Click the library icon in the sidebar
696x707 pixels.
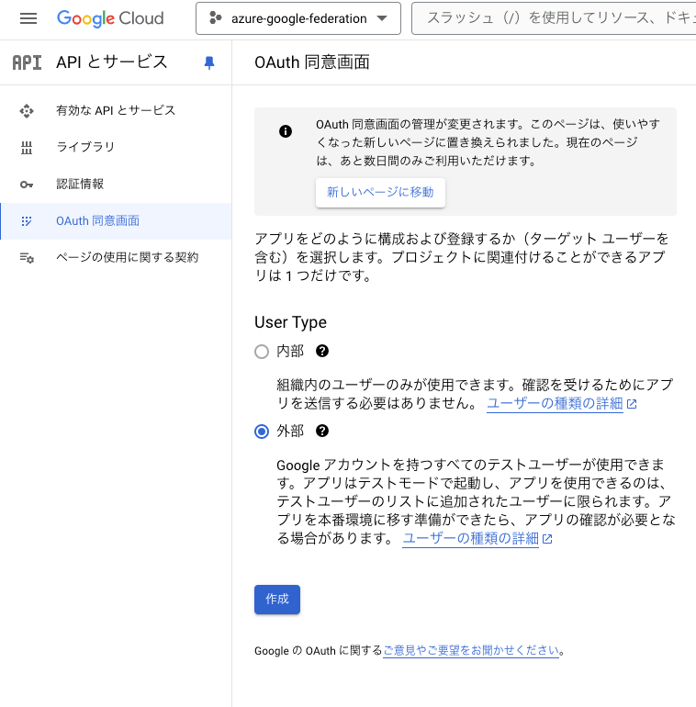pos(27,148)
